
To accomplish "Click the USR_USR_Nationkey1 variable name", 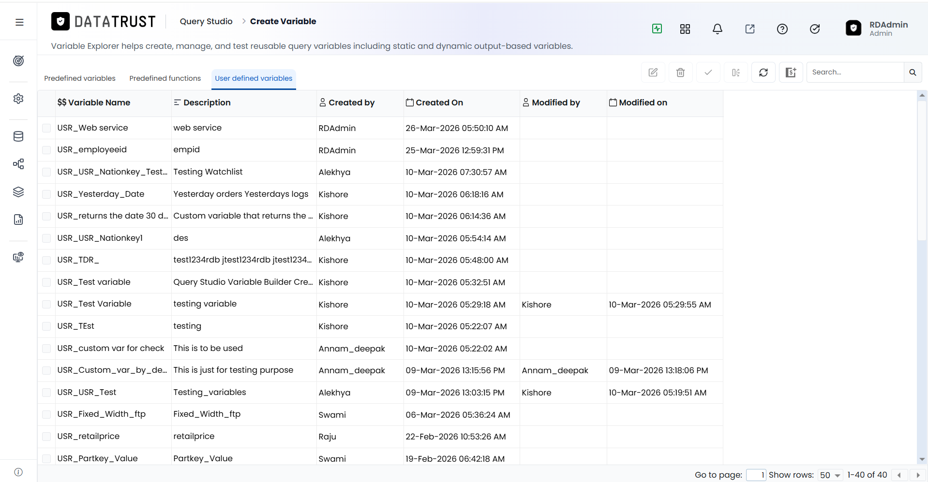I will tap(100, 238).
